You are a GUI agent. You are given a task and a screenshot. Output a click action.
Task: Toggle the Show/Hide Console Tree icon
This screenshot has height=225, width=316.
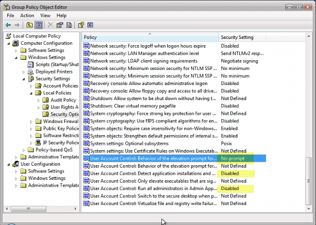[x=39, y=25]
